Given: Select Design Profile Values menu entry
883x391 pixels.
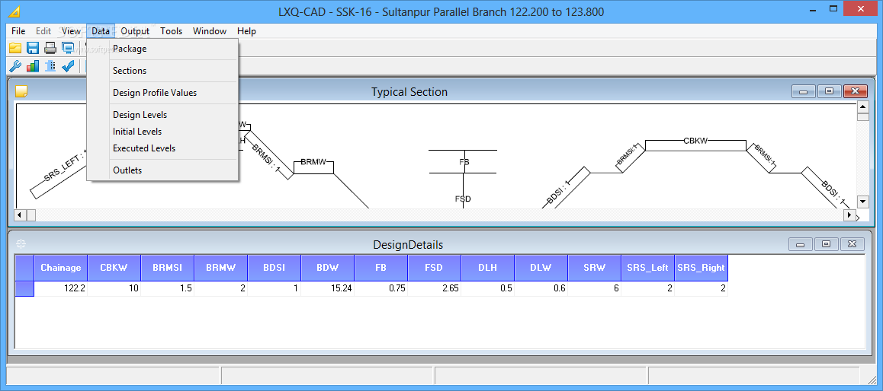Looking at the screenshot, I should coord(162,93).
